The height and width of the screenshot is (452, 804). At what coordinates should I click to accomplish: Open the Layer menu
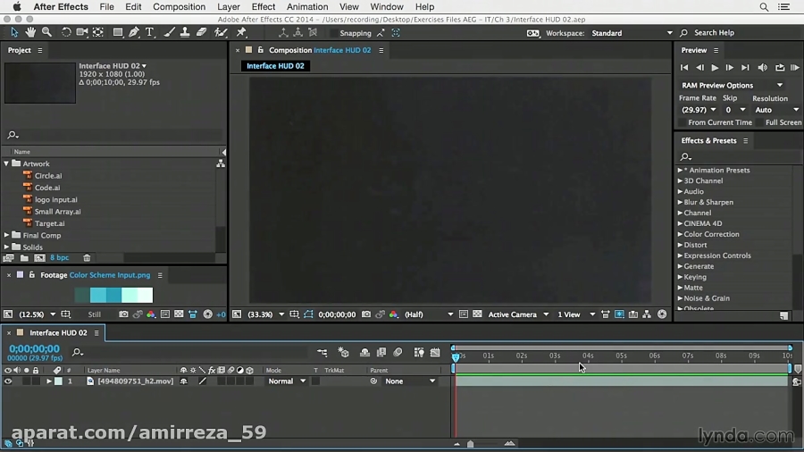click(228, 6)
